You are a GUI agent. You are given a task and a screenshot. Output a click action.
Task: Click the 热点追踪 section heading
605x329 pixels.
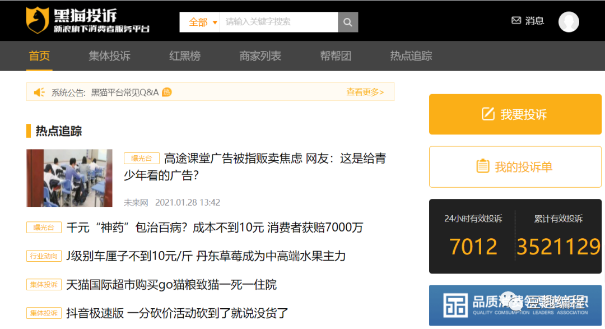point(59,131)
